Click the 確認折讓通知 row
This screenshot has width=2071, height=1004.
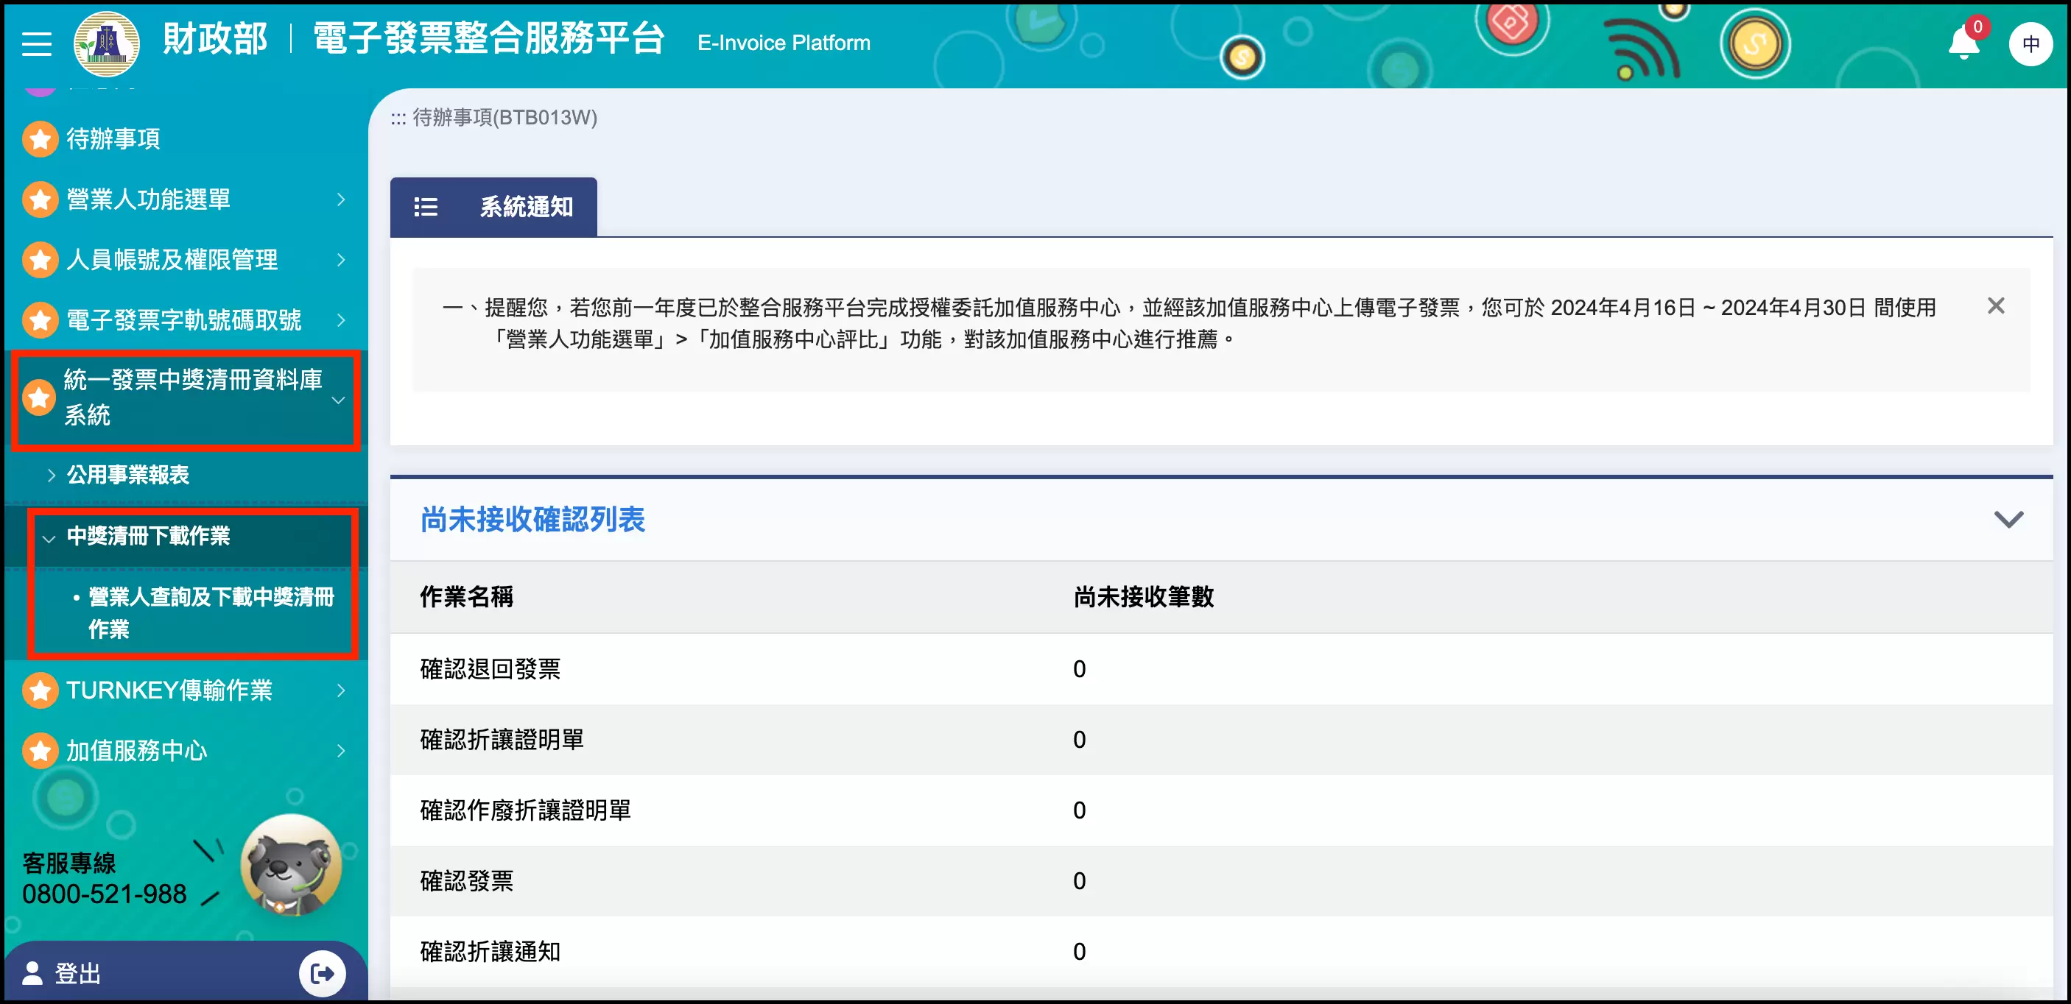click(x=1221, y=952)
